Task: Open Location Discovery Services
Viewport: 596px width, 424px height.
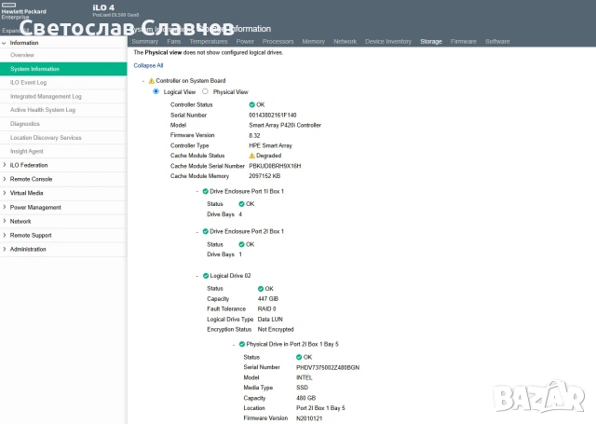Action: (x=63, y=138)
